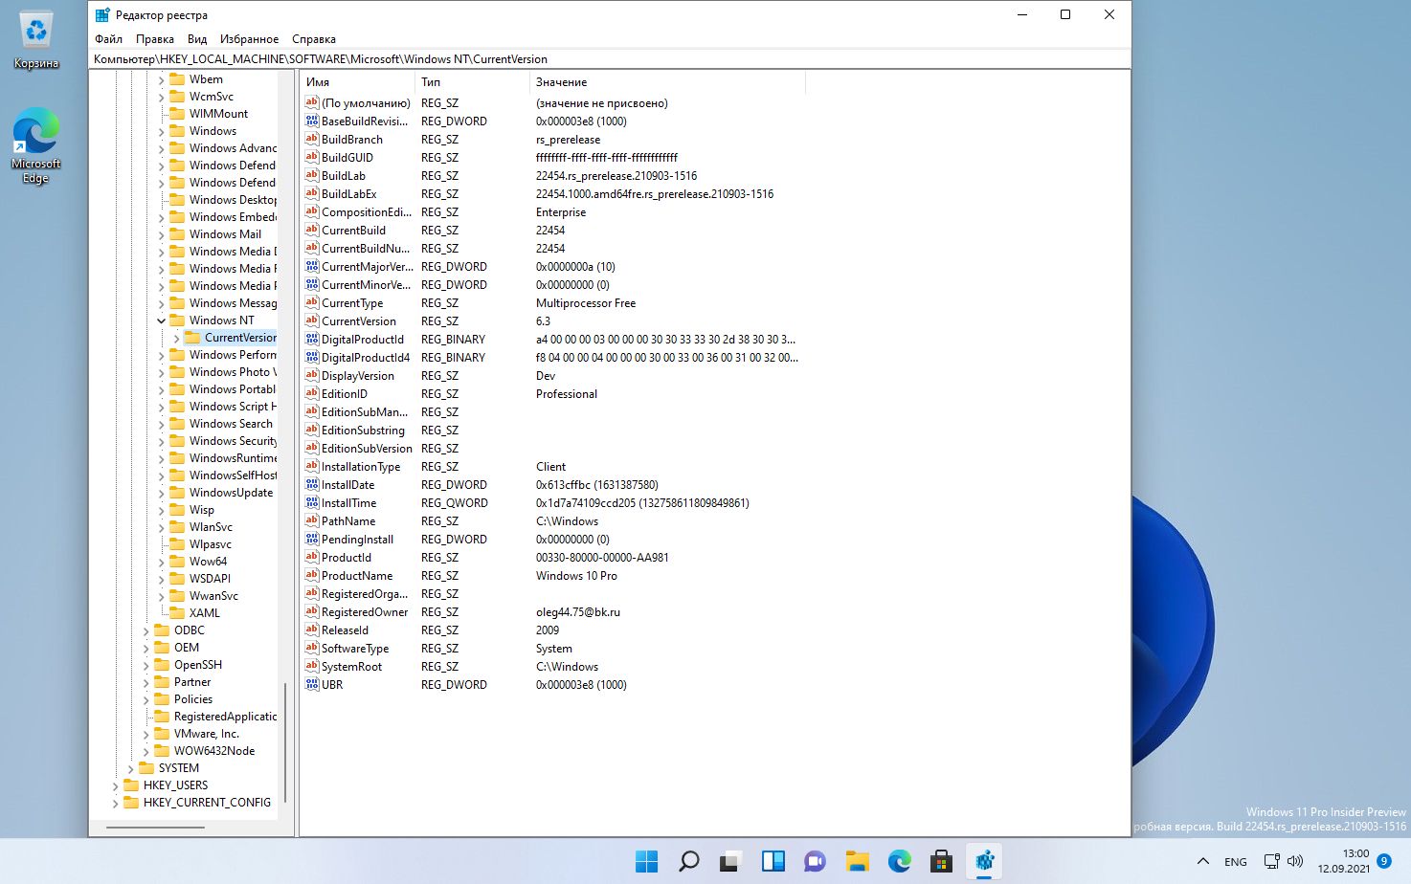Select the DisplayVersion value name
The width and height of the screenshot is (1411, 884).
coord(358,376)
